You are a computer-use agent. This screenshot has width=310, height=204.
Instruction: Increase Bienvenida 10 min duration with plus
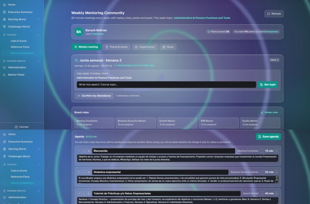[277, 151]
